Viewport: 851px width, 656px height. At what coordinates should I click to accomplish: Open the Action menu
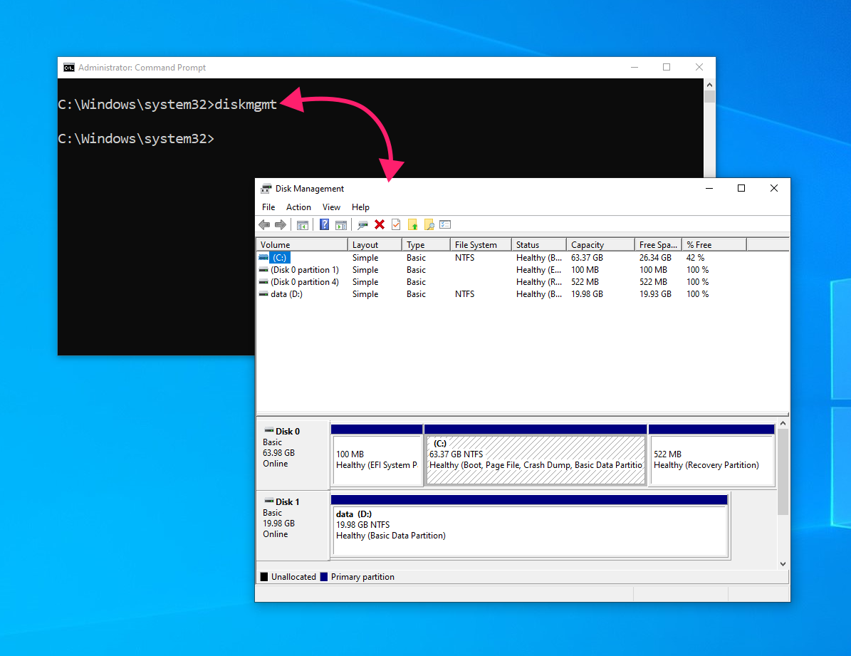coord(298,207)
